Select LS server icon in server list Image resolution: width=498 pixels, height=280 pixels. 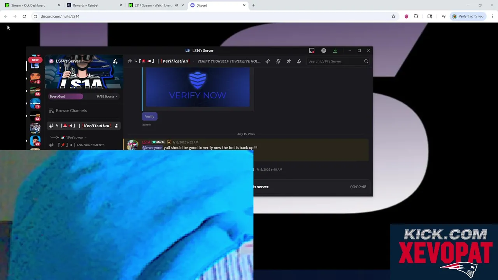pos(35,66)
